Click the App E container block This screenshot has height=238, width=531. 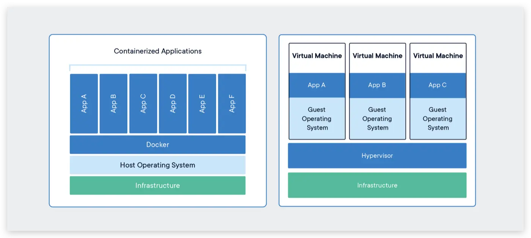(x=202, y=103)
